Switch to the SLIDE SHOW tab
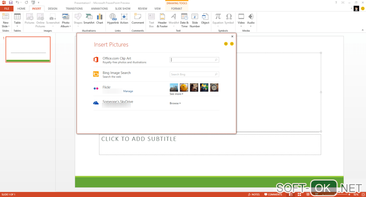The height and width of the screenshot is (197, 366). pos(123,9)
